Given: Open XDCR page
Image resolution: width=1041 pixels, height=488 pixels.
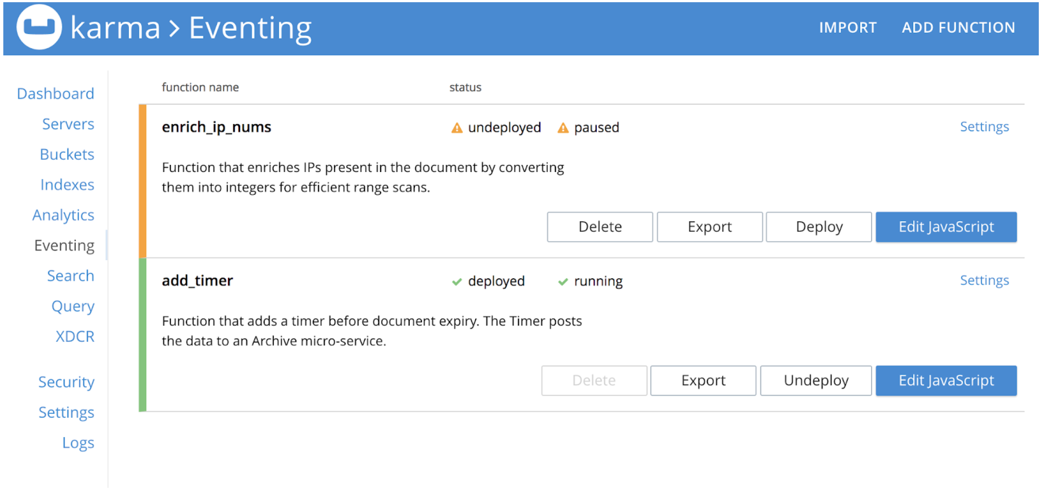Looking at the screenshot, I should pos(75,336).
